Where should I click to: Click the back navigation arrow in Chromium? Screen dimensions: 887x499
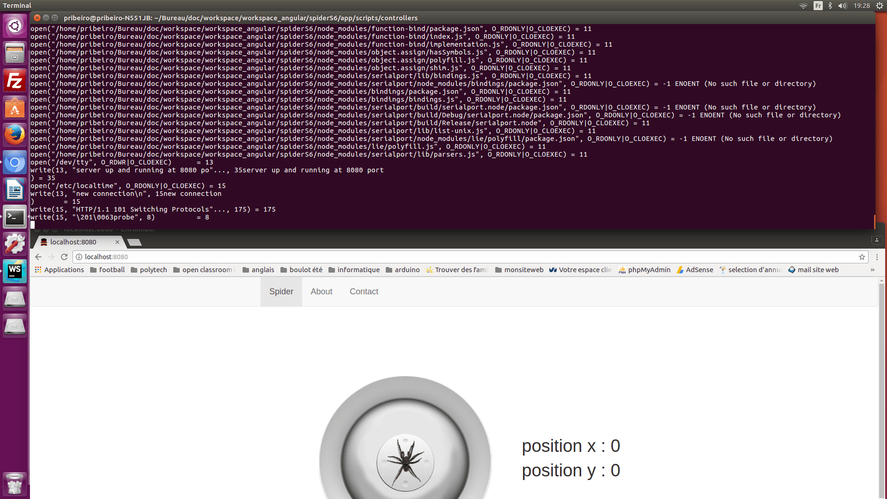[x=38, y=257]
